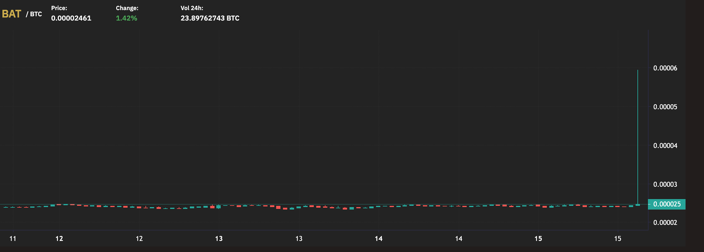Viewport: 704px width, 252px height.
Task: Click the / BTC pair label
Action: [x=34, y=14]
